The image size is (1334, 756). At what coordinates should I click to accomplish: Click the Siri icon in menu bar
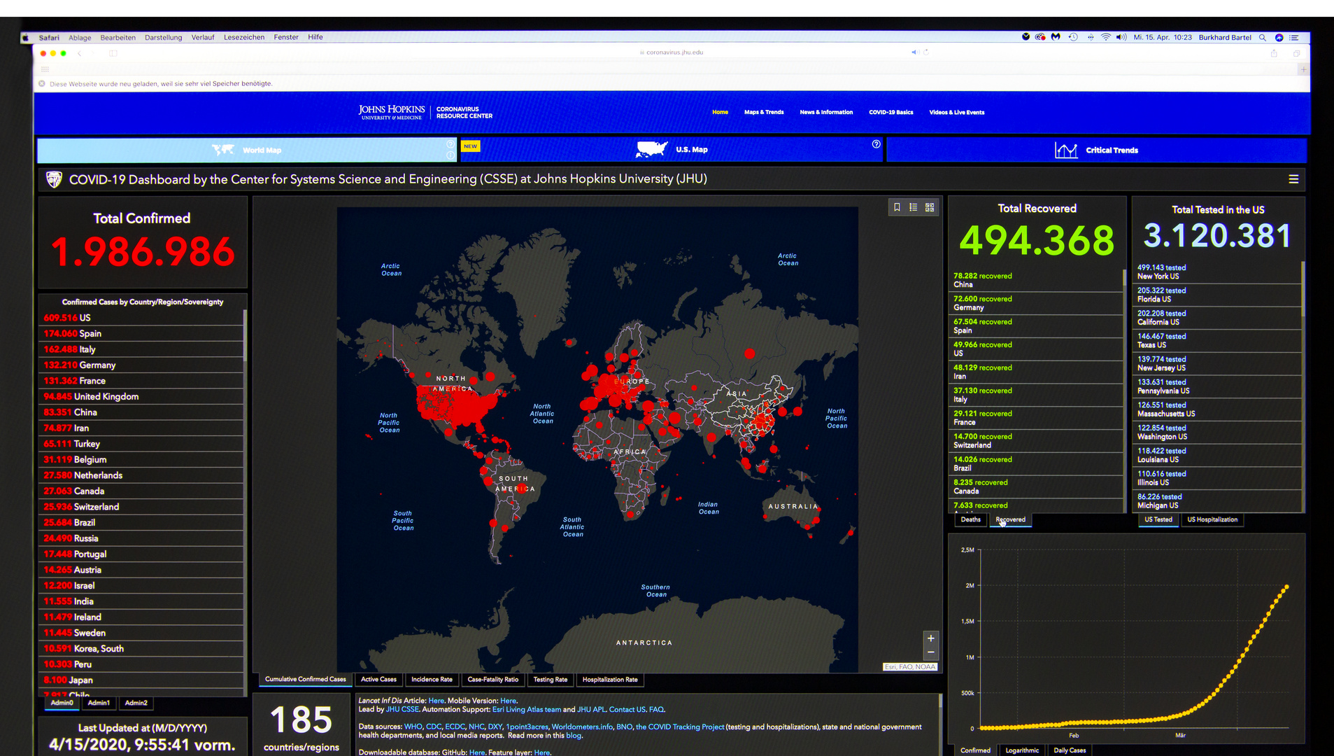pos(1279,38)
